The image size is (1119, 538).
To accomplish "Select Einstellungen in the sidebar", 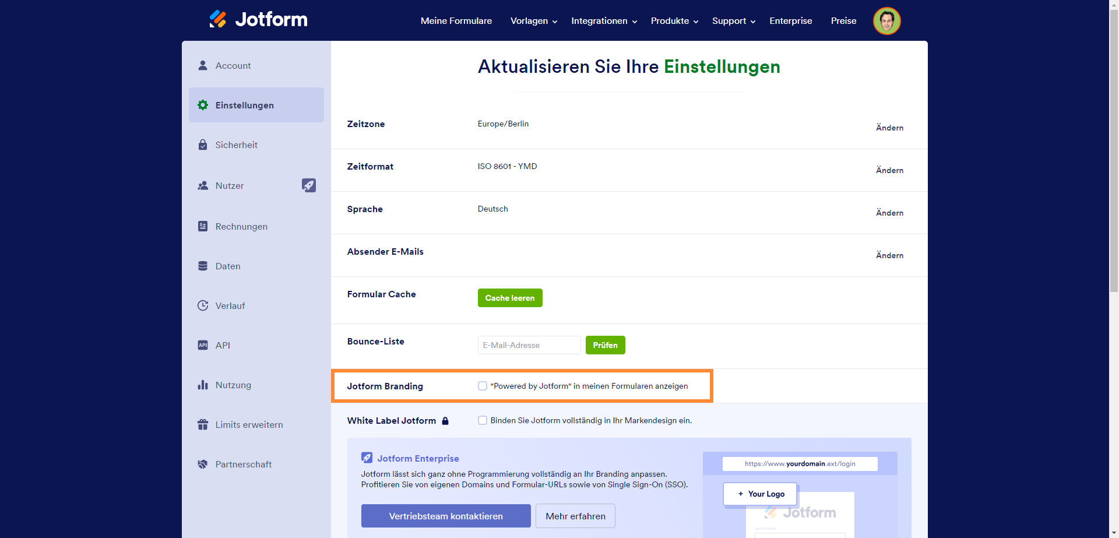I will click(256, 105).
